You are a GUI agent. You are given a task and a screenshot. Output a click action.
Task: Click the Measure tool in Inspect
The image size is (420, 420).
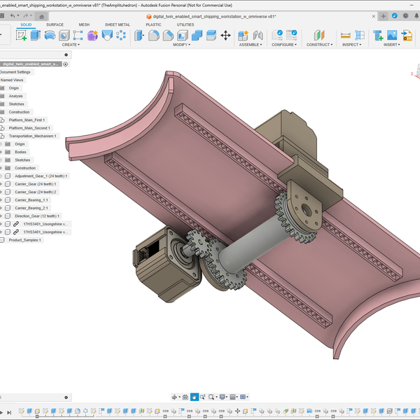coord(345,35)
